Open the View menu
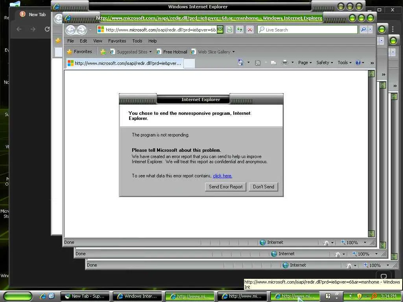 point(98,41)
